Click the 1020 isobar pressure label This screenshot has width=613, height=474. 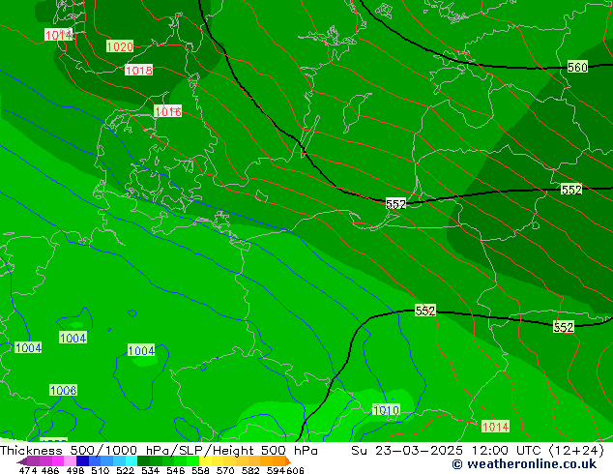coord(120,46)
